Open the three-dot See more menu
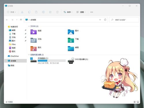144x108 pixels. 92,12
